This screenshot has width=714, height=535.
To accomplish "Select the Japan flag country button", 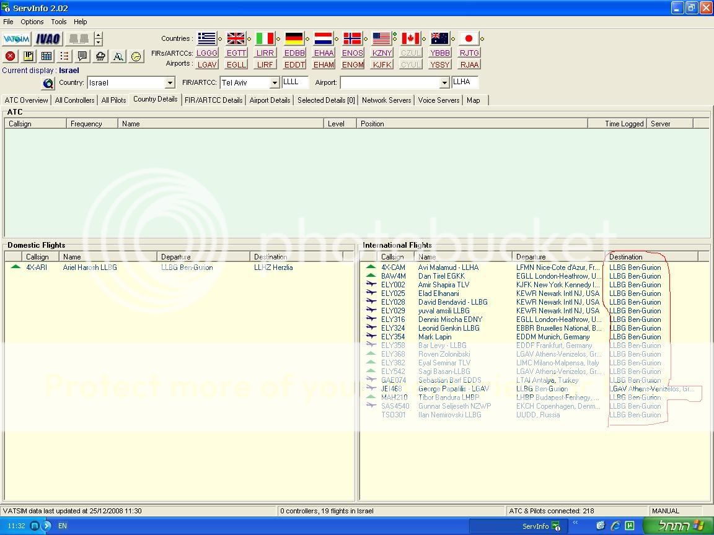I will tap(469, 39).
